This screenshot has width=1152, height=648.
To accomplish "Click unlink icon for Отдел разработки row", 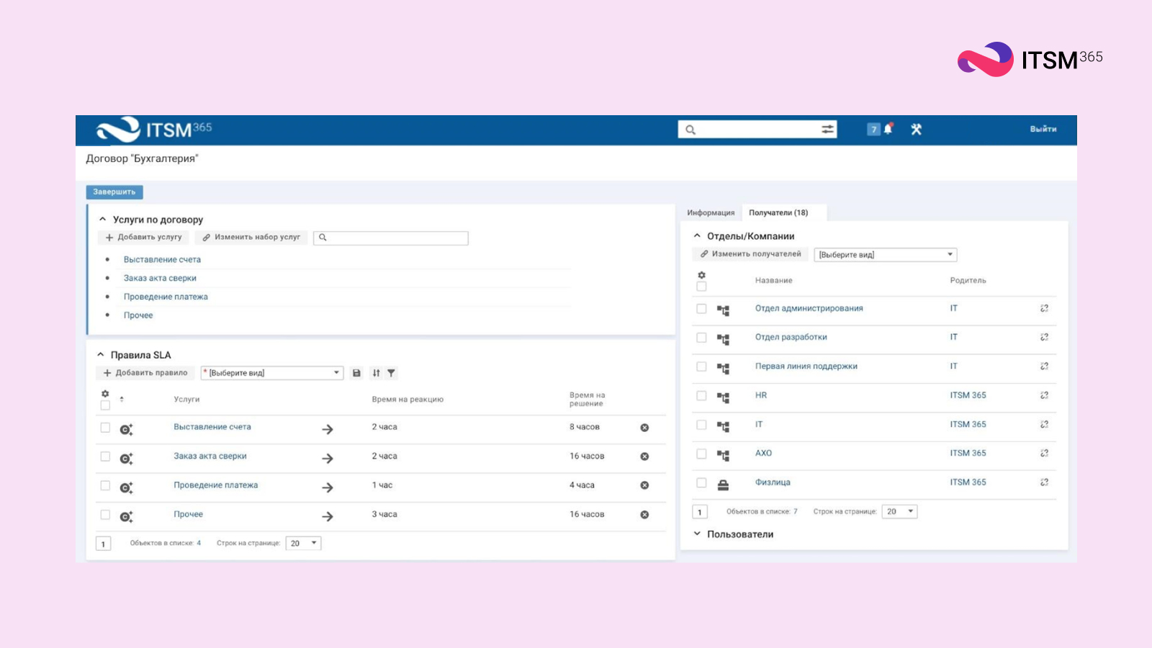I will pyautogui.click(x=1044, y=337).
